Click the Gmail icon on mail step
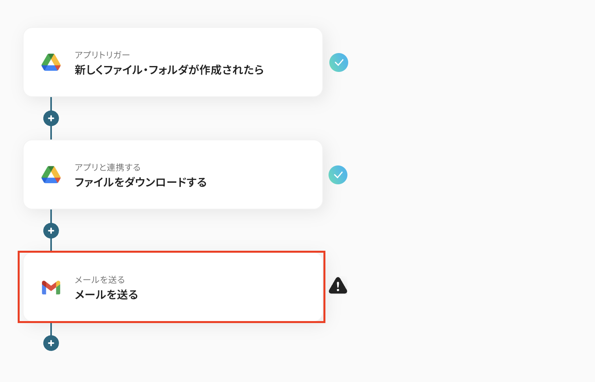The height and width of the screenshot is (382, 595). point(51,287)
